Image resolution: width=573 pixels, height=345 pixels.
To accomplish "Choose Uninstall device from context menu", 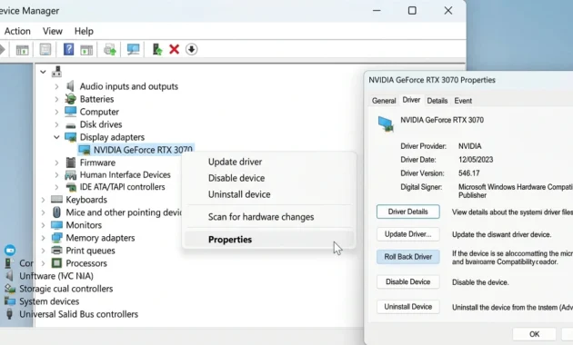I will [x=239, y=194].
